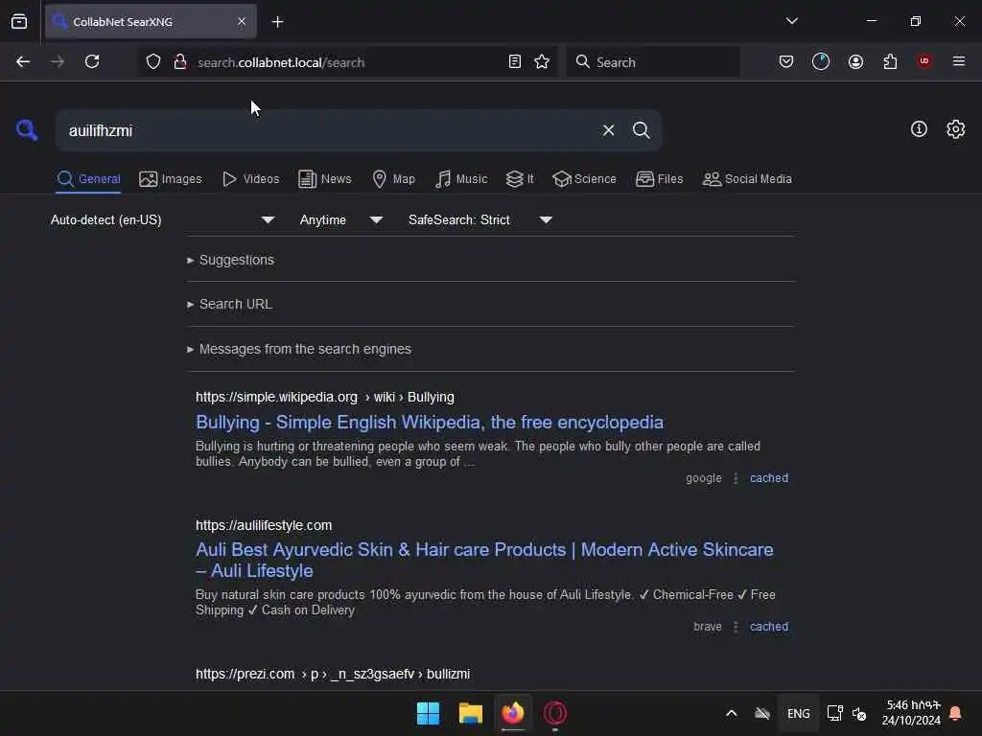The width and height of the screenshot is (982, 736).
Task: Expand the Suggestions section
Action: tap(230, 260)
